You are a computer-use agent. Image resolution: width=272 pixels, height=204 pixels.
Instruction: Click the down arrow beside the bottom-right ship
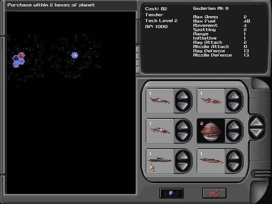coord(234,166)
